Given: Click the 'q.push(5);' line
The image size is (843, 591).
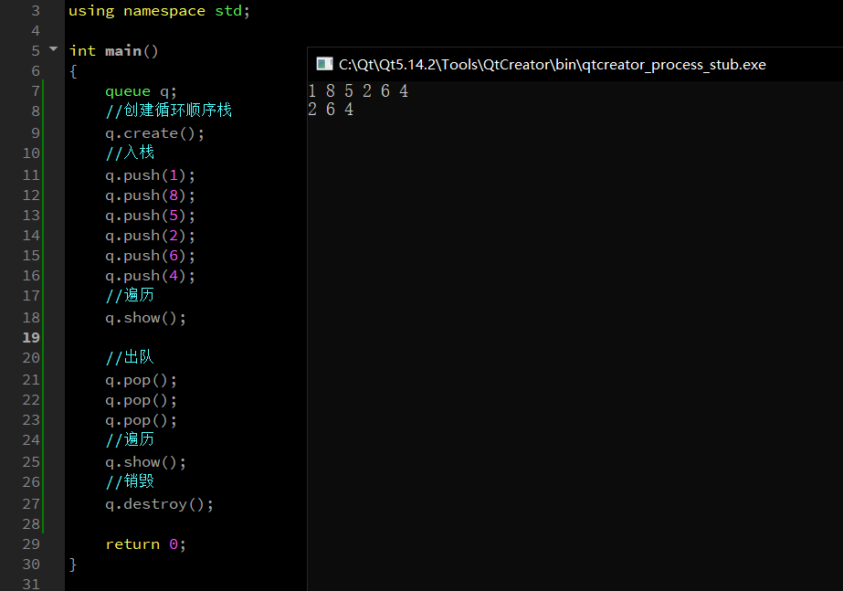Looking at the screenshot, I should 150,216.
